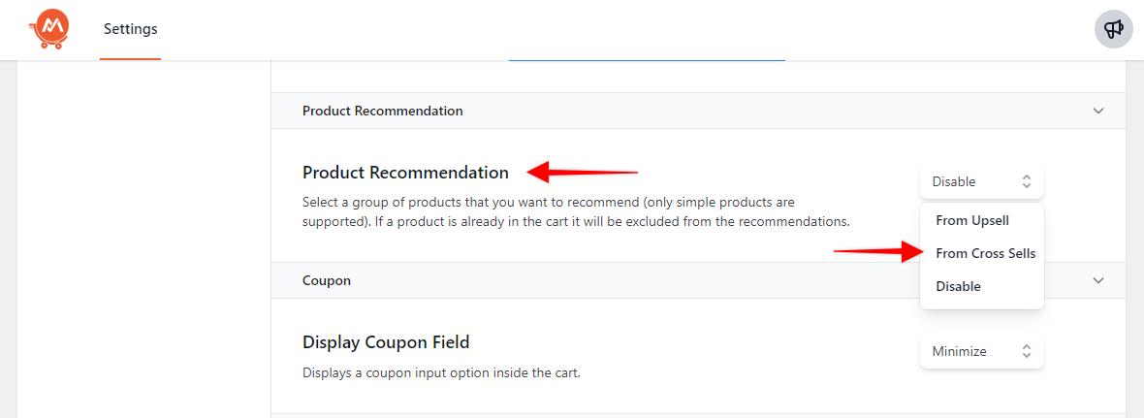Collapse the Product Recommendation section chevron
Viewport: 1144px width, 418px height.
pos(1098,111)
